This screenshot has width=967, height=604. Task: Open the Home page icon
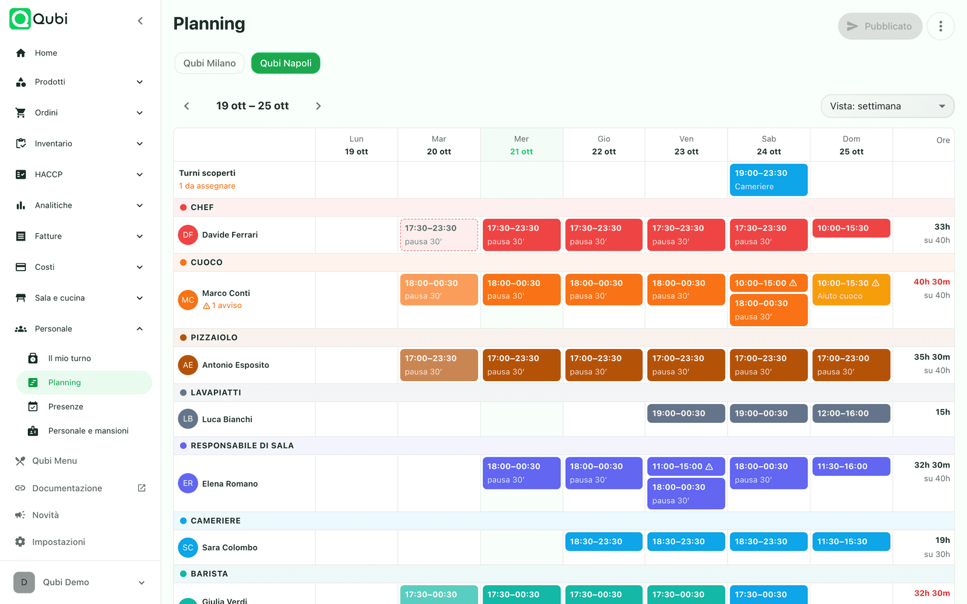pos(21,53)
